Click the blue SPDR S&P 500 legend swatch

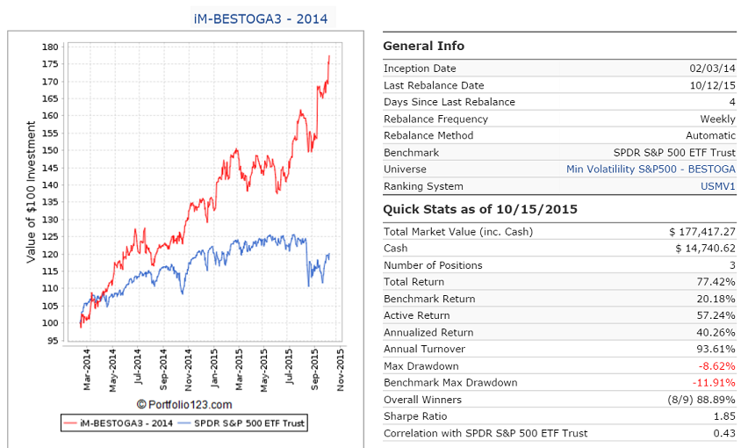coord(185,423)
